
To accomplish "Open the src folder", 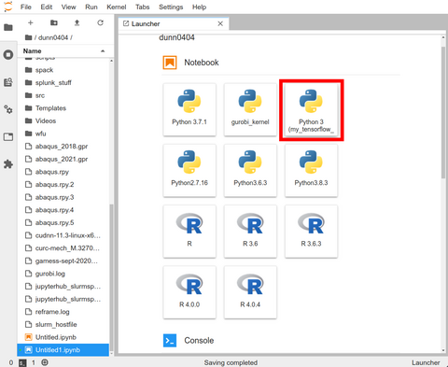I will (x=63, y=95).
